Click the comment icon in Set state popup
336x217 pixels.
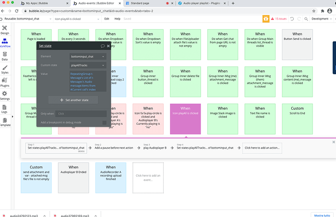point(103,46)
